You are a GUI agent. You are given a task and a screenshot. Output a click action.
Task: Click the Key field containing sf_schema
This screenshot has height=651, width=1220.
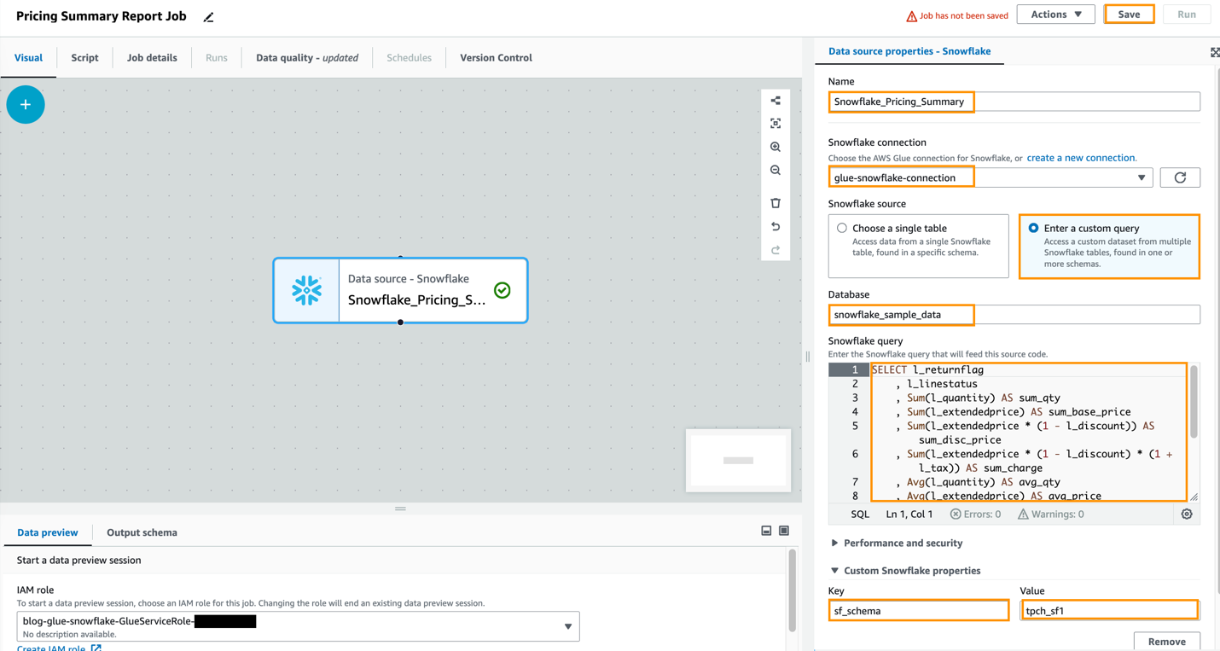pyautogui.click(x=918, y=611)
